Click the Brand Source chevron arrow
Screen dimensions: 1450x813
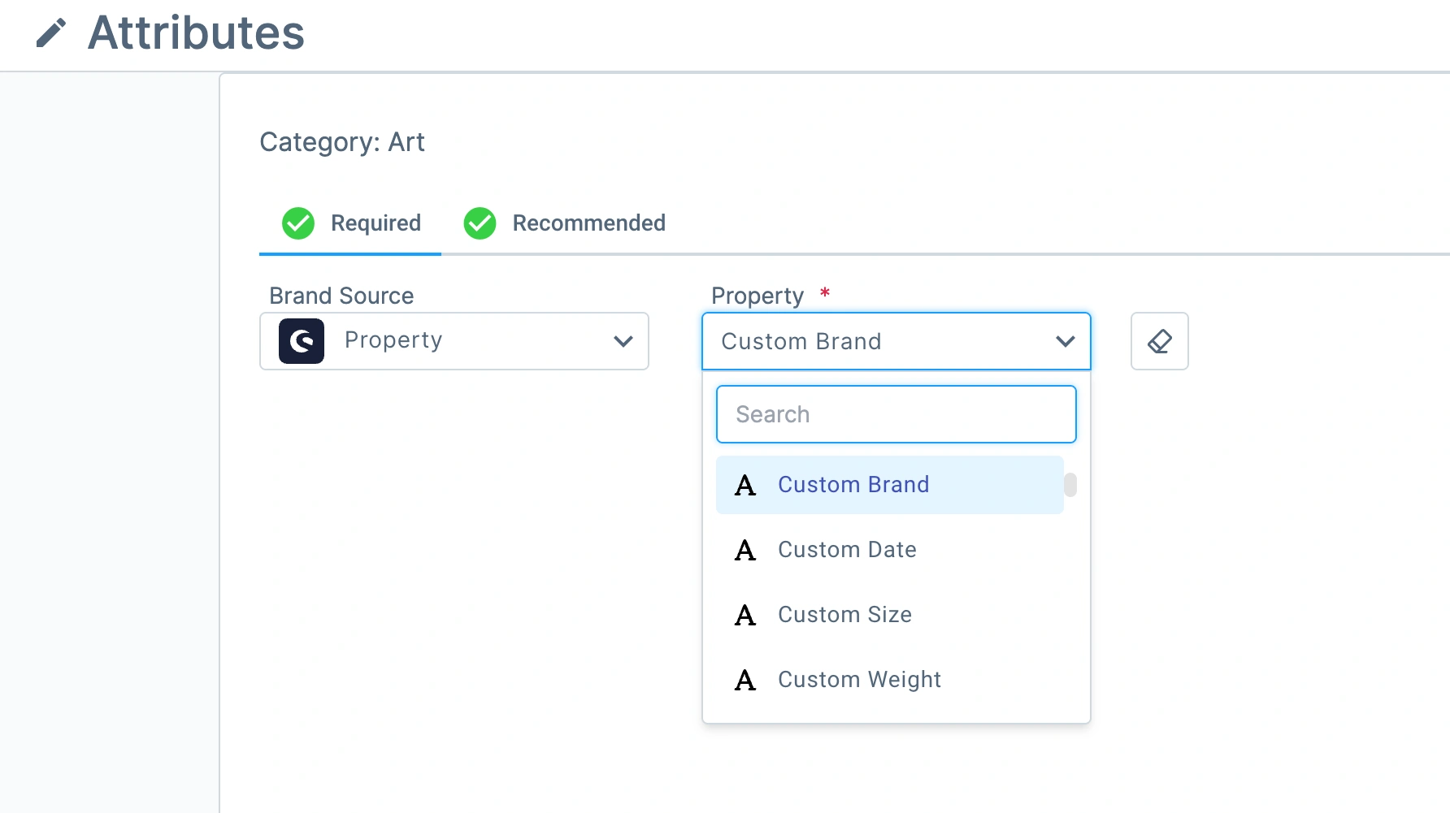623,341
